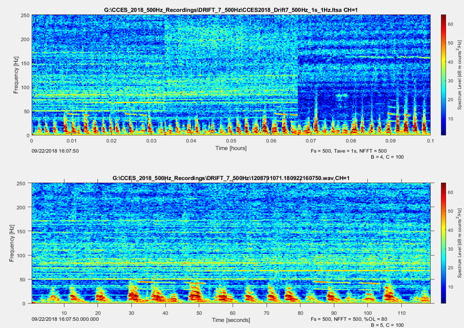Click the bottom spectrogram's colorbar

click(x=444, y=243)
